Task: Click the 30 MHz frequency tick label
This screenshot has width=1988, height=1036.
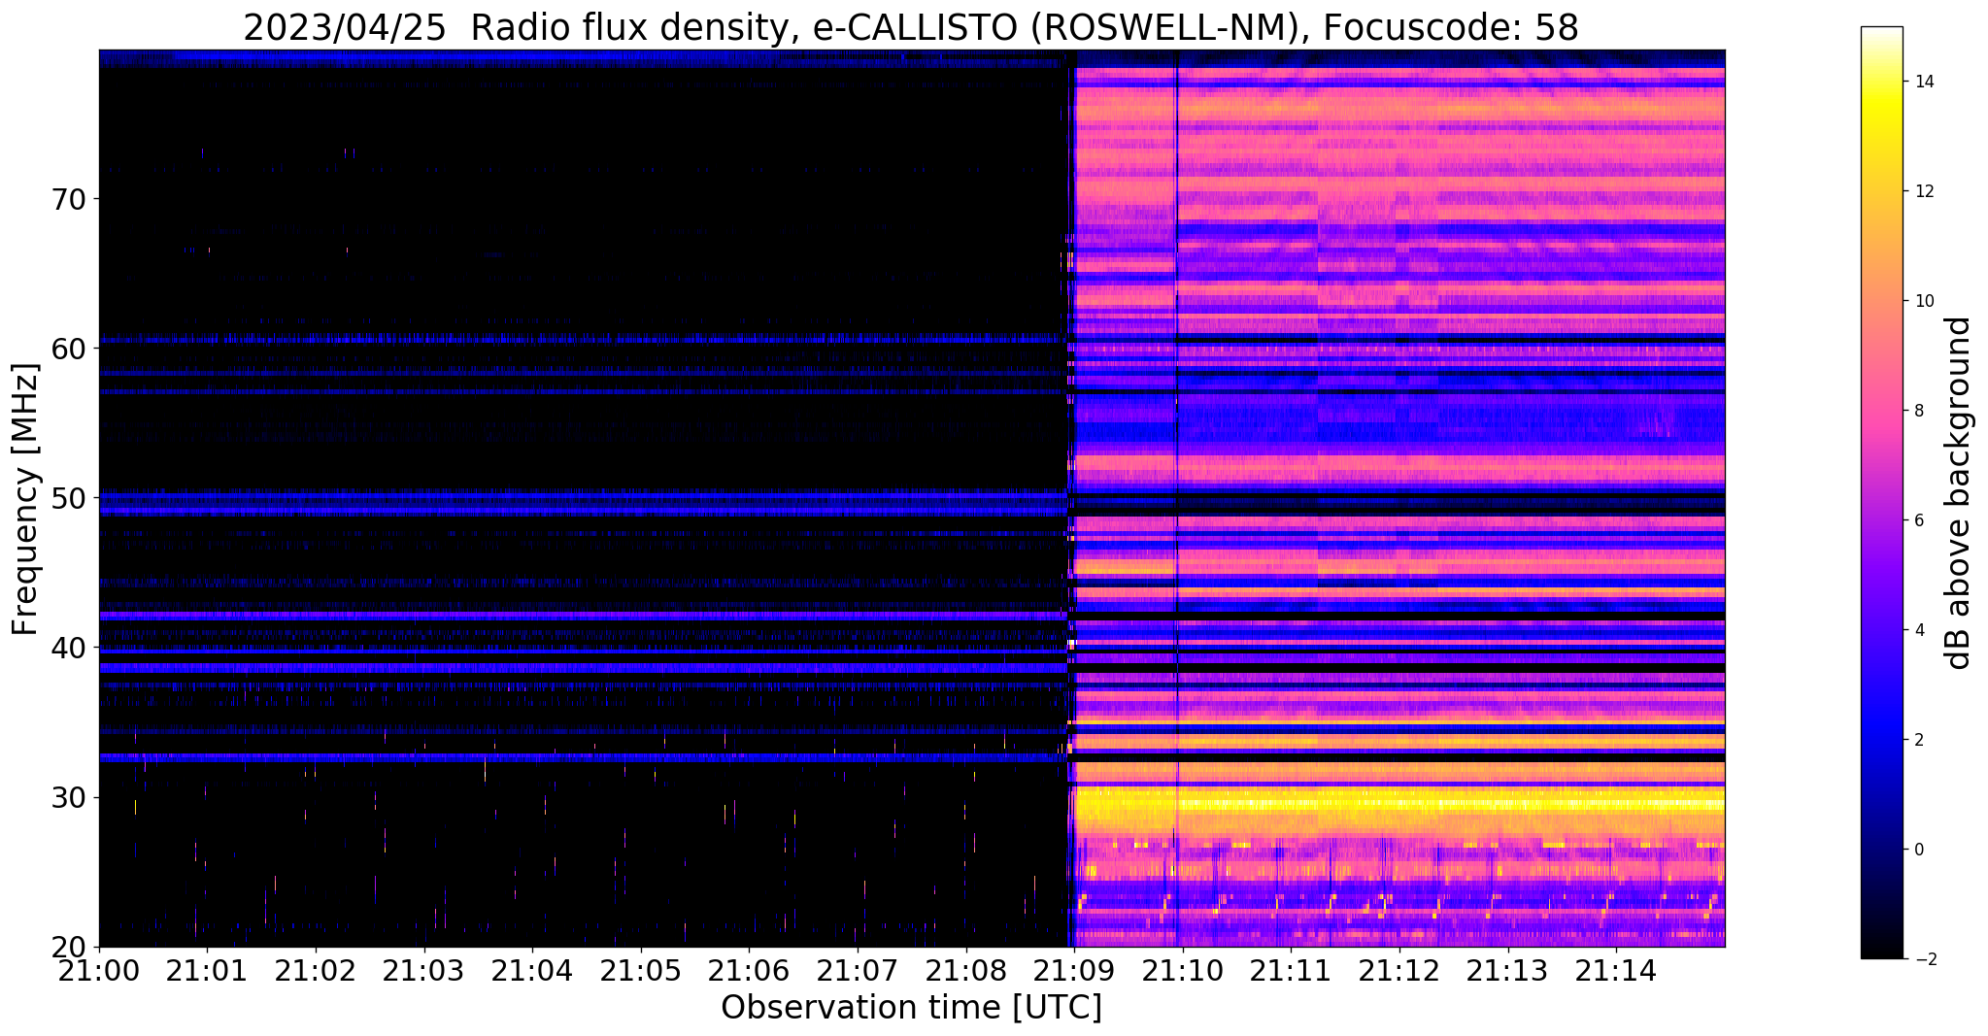Action: pyautogui.click(x=67, y=797)
